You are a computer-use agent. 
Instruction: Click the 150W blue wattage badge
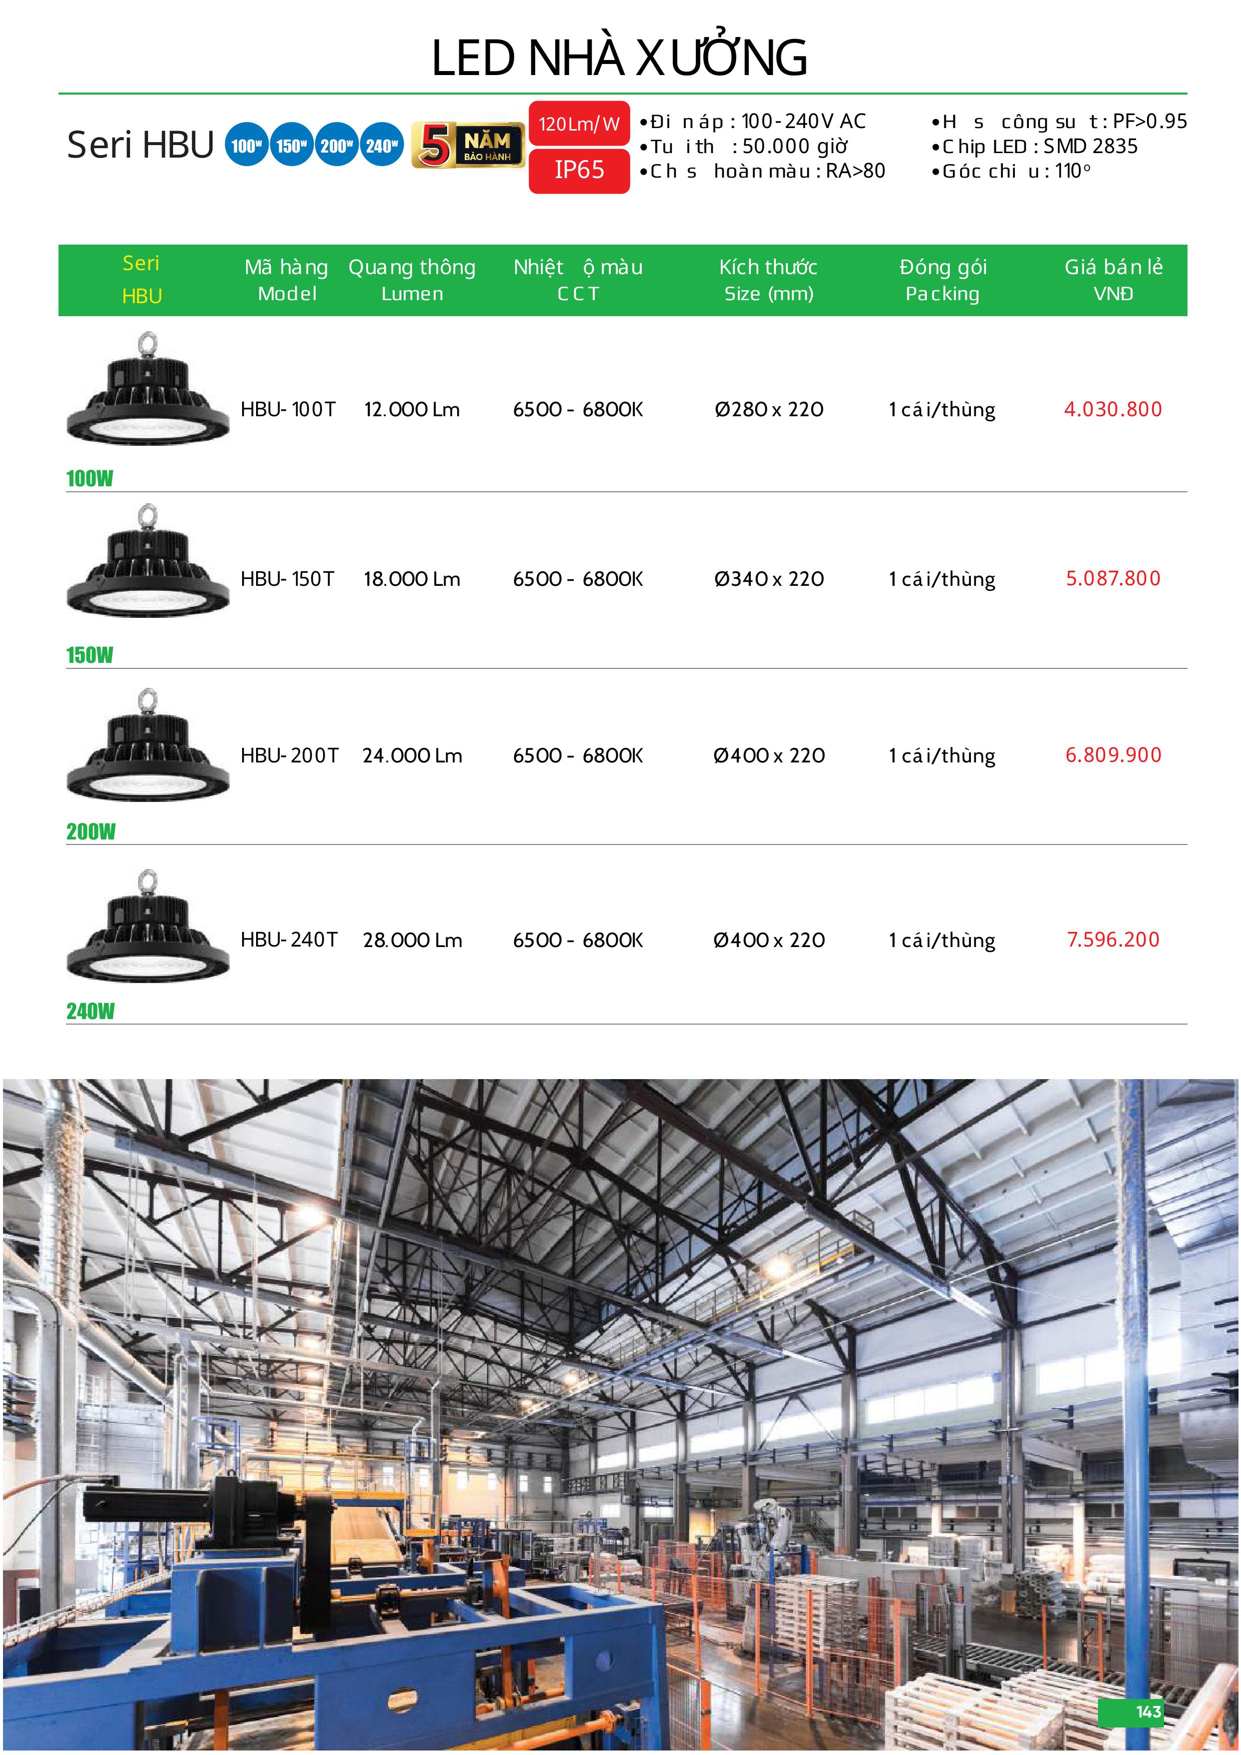click(291, 145)
